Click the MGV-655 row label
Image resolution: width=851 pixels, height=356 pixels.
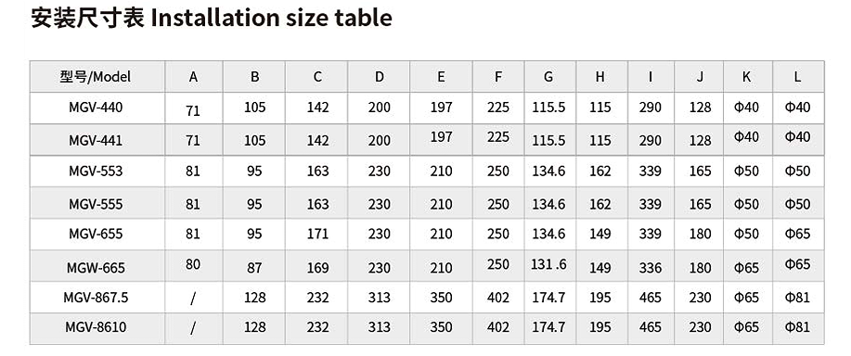pos(96,234)
